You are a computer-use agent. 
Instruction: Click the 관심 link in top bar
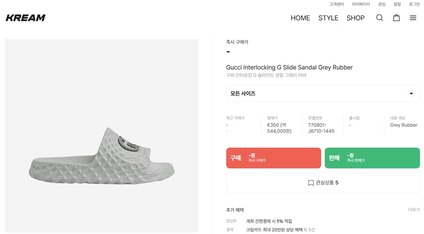pyautogui.click(x=382, y=4)
